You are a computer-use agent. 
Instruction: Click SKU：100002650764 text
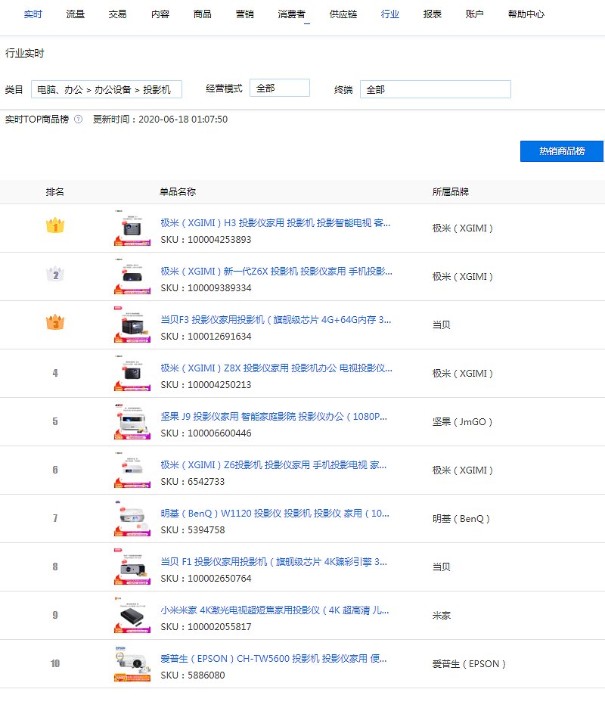(x=206, y=579)
